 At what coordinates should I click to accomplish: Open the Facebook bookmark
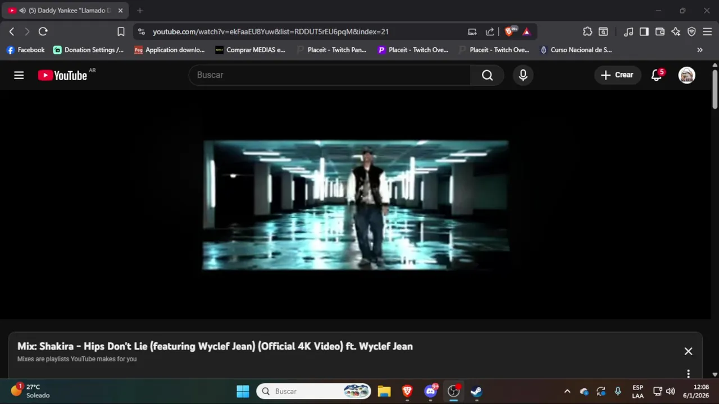[26, 50]
